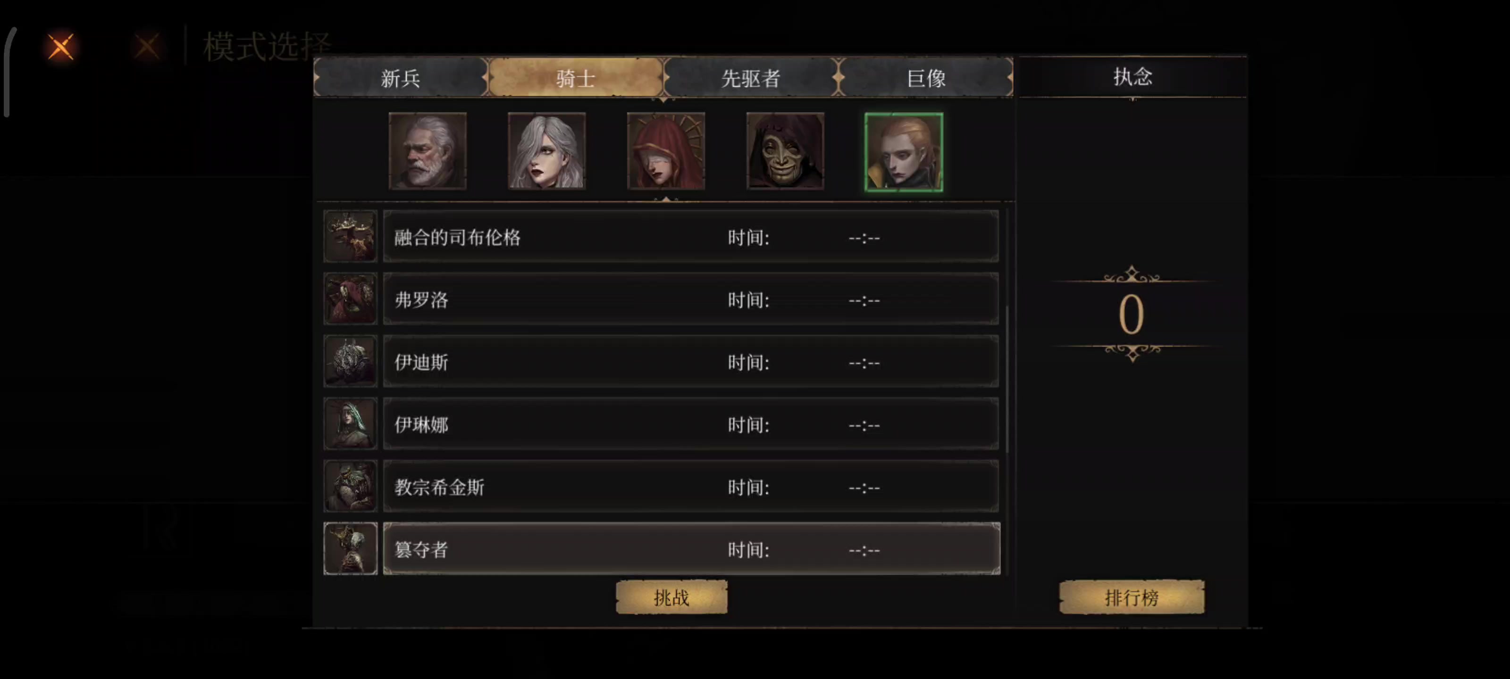Switch to the 先驱者 difficulty tab

[x=751, y=77]
